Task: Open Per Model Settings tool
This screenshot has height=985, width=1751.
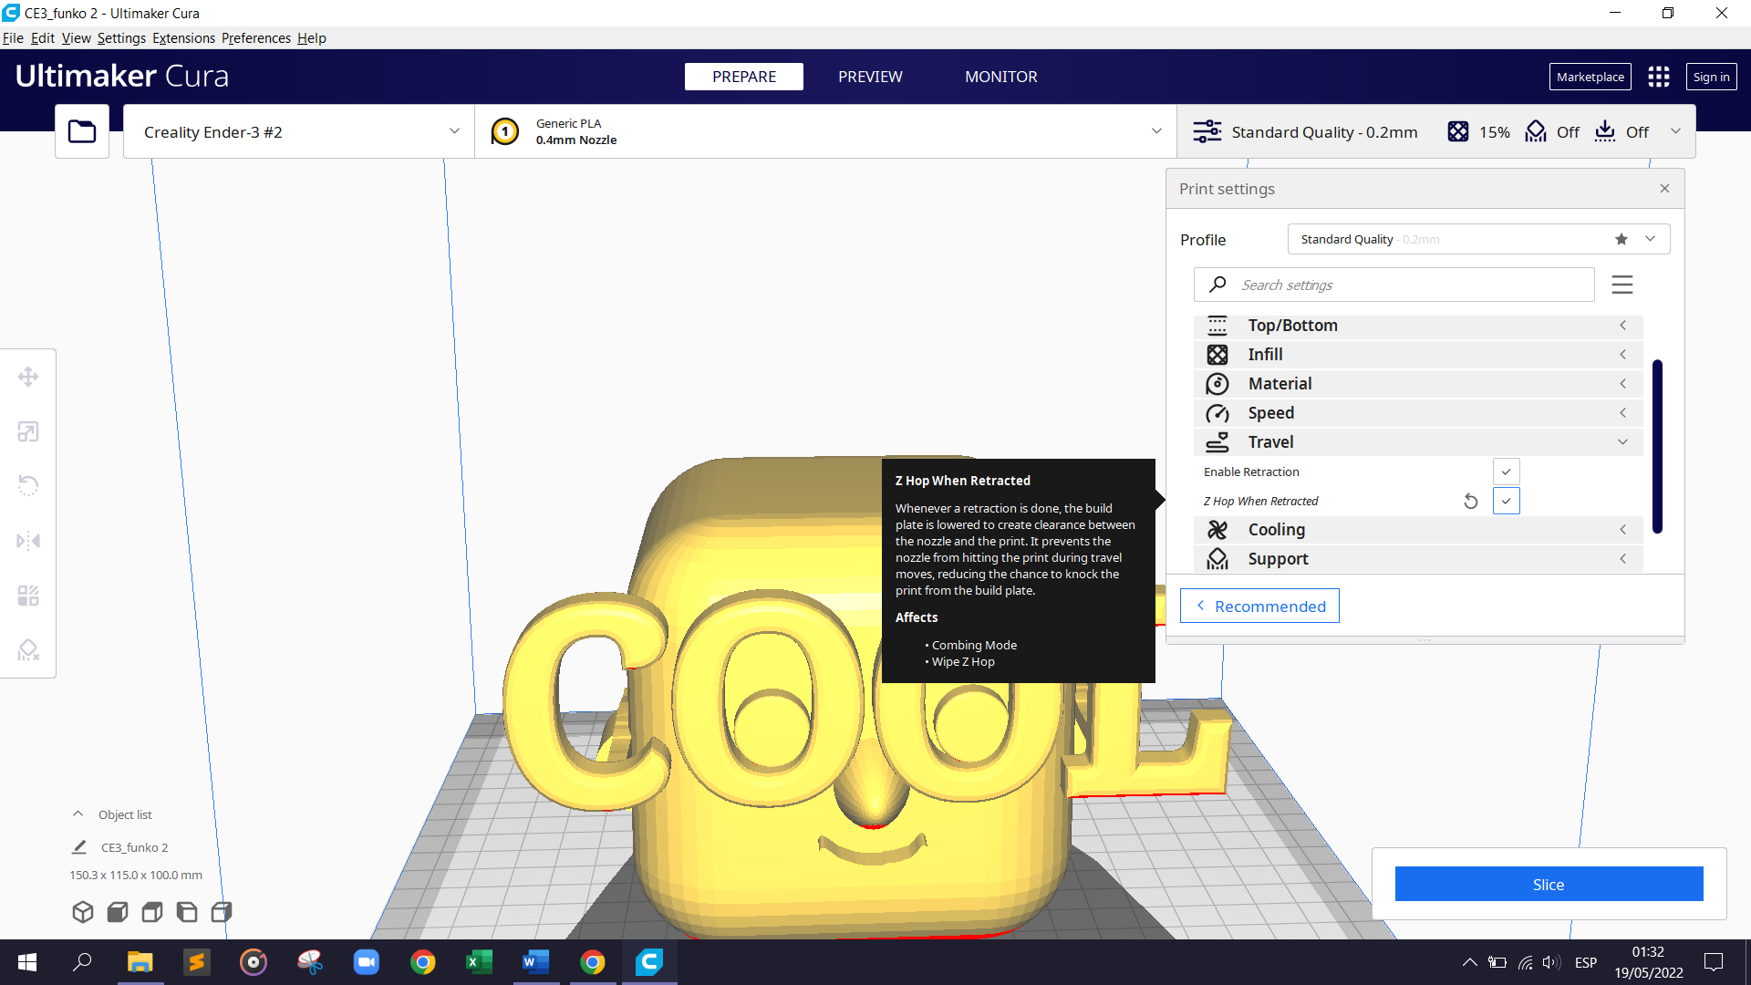Action: [x=27, y=595]
